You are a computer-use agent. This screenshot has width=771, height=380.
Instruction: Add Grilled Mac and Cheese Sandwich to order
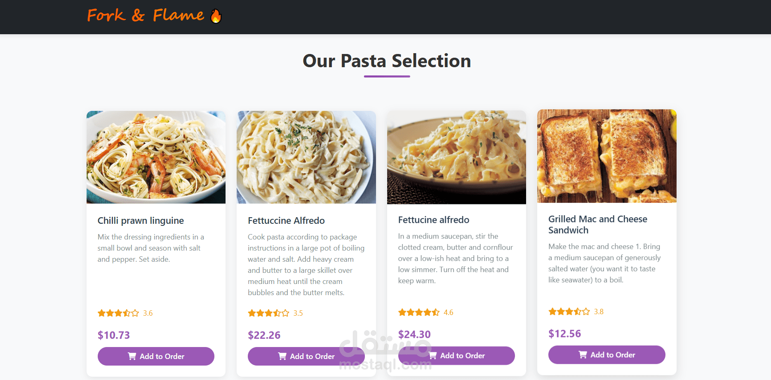click(606, 354)
